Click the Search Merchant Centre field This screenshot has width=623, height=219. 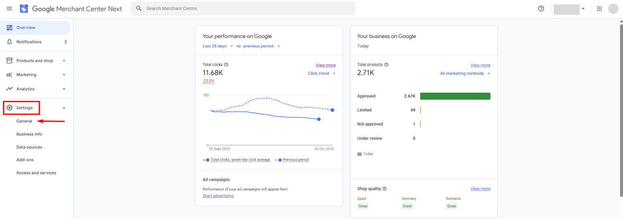point(244,8)
